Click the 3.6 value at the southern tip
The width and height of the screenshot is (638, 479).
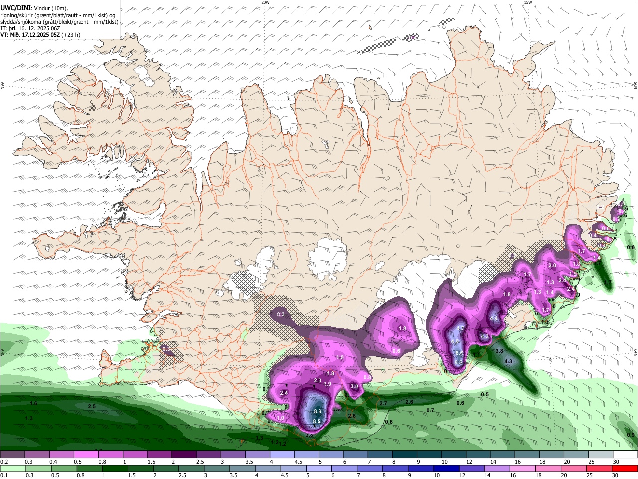[x=309, y=435]
